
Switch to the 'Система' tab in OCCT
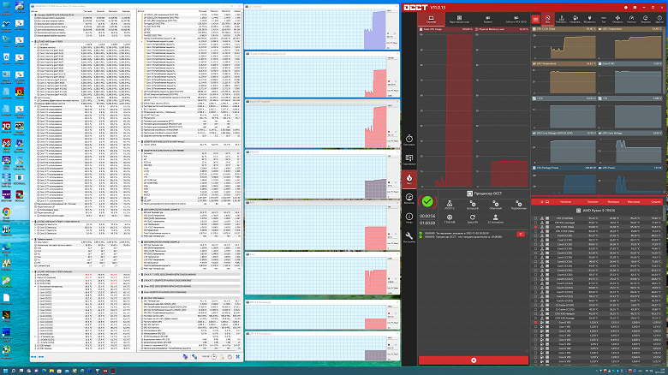point(431,19)
